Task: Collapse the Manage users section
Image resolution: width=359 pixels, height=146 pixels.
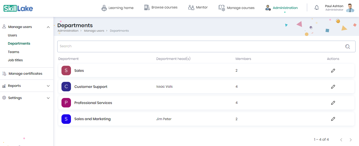Action: click(x=48, y=27)
